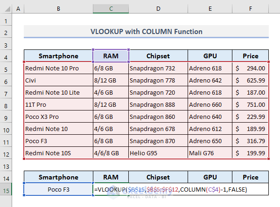
Task: Click the Select All corner triangle
Action: point(7,9)
